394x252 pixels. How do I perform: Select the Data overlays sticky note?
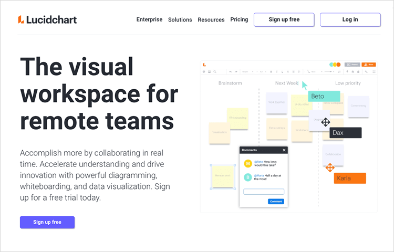pyautogui.click(x=277, y=129)
